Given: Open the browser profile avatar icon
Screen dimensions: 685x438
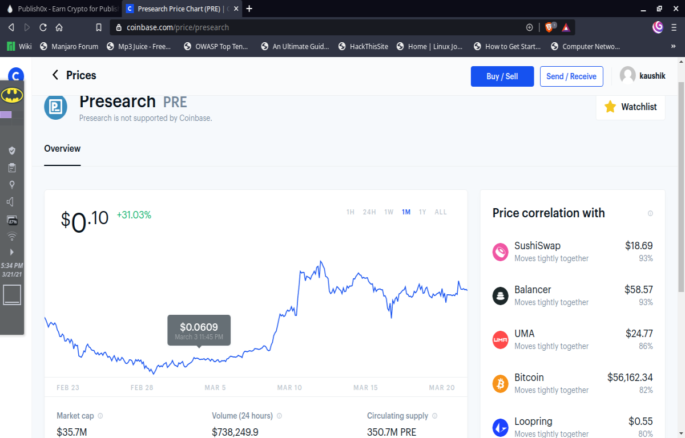Looking at the screenshot, I should pos(658,27).
